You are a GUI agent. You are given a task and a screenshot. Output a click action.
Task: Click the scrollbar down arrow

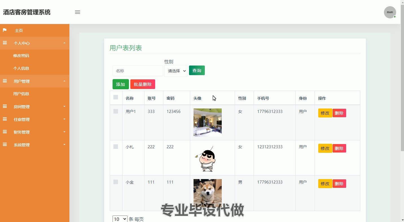402,220
